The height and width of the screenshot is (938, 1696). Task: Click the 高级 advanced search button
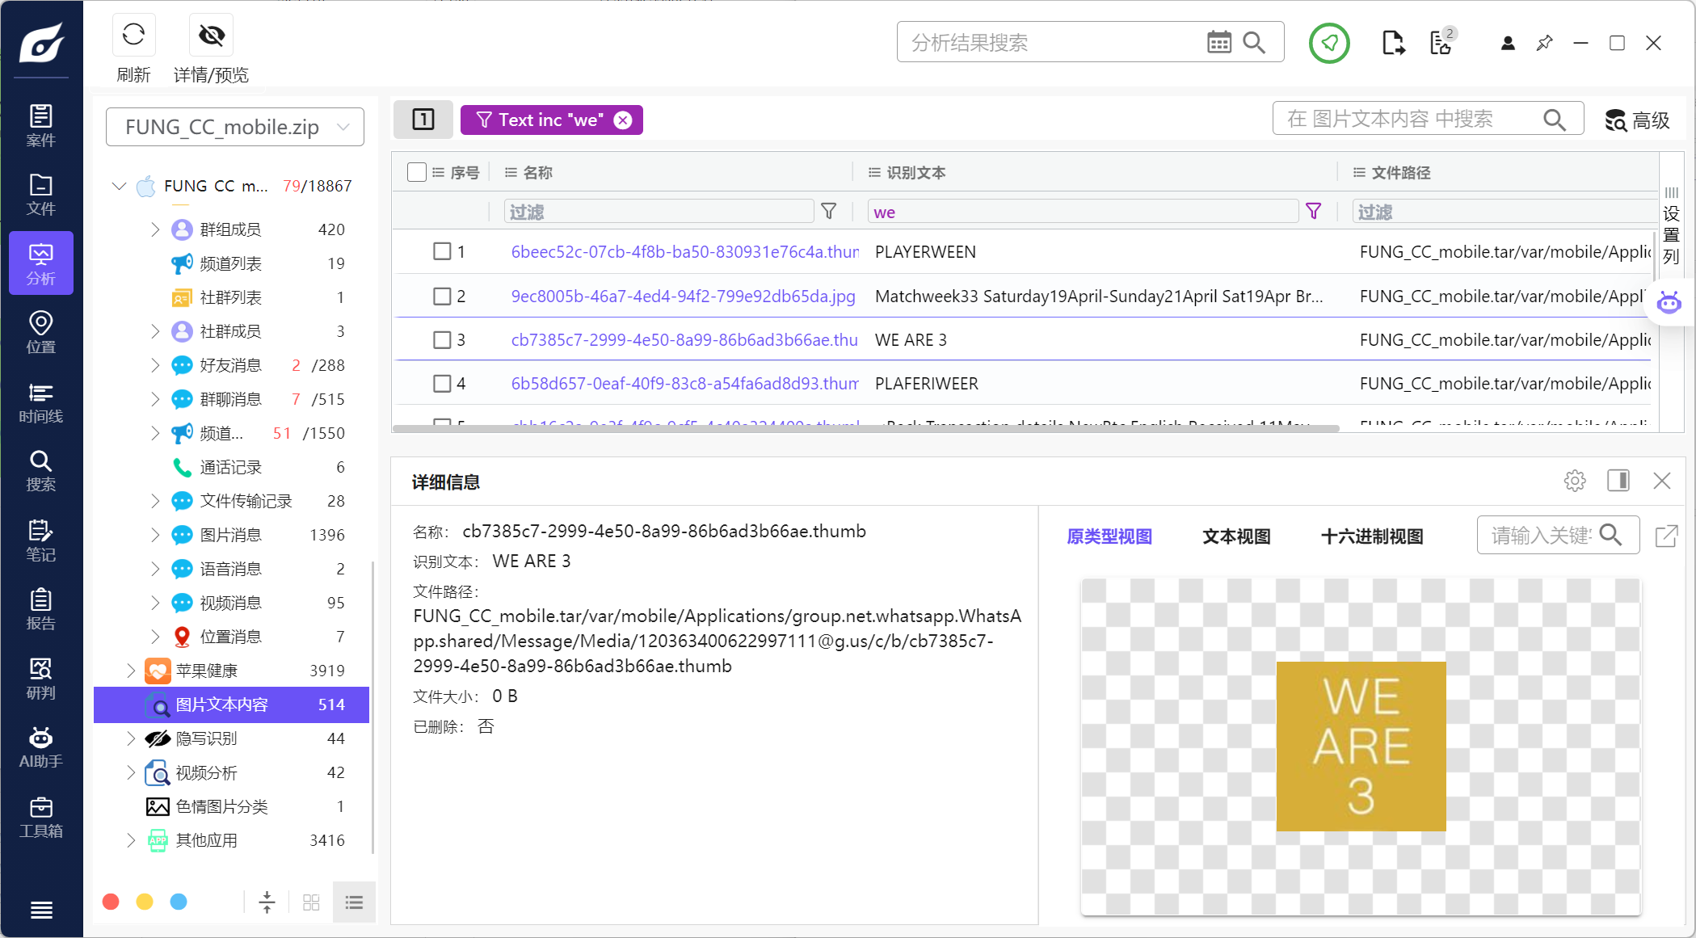1637,120
